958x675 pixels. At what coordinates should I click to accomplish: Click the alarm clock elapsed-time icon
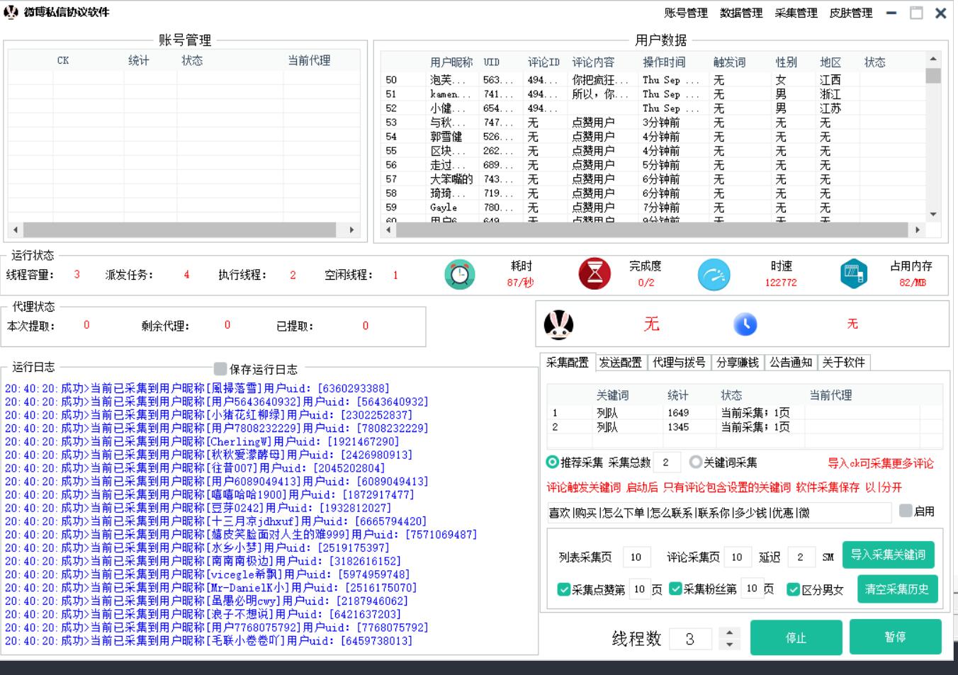click(x=459, y=274)
